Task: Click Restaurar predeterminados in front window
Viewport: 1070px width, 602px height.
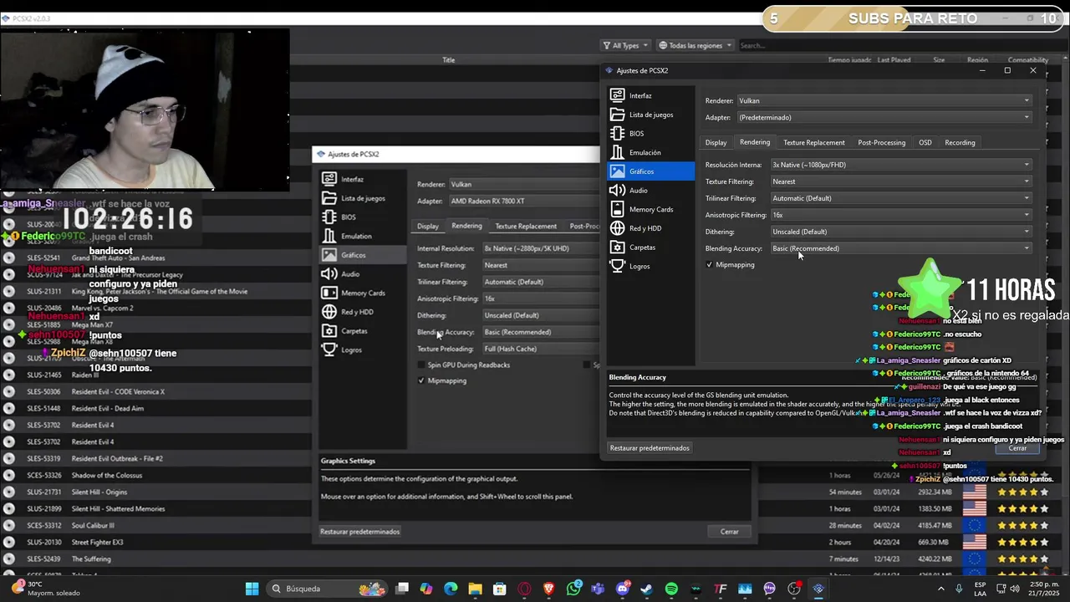Action: pyautogui.click(x=650, y=448)
